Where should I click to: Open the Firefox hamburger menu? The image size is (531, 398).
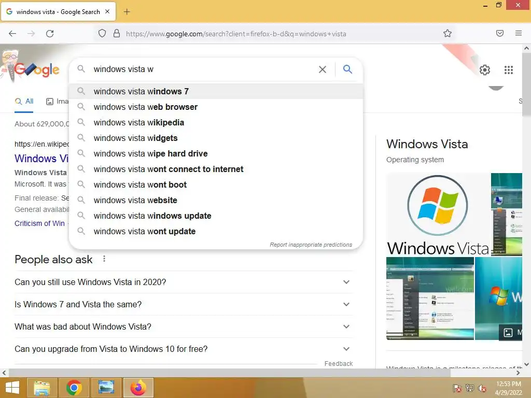tap(519, 33)
